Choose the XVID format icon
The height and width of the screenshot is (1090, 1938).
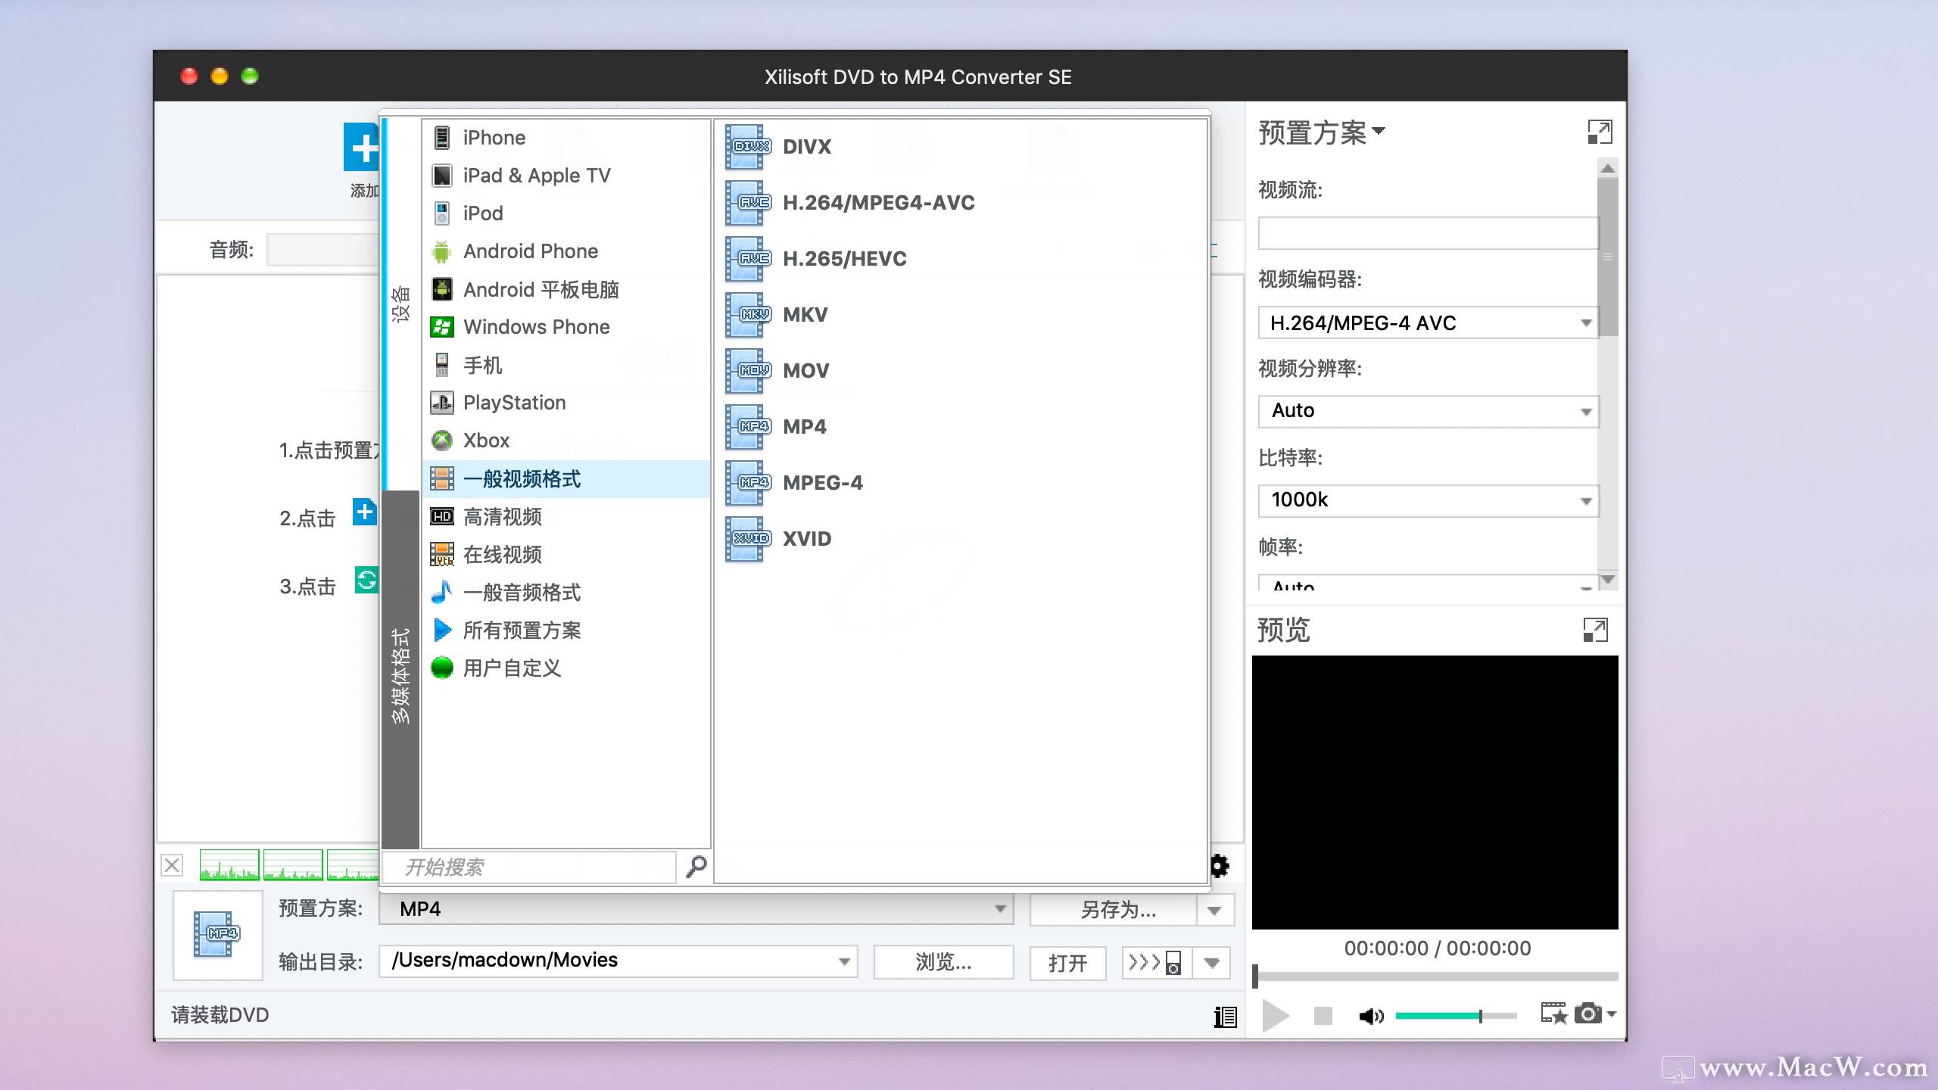click(x=748, y=539)
